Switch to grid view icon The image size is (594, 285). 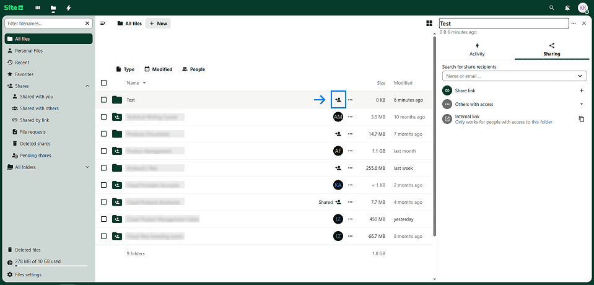tap(429, 24)
